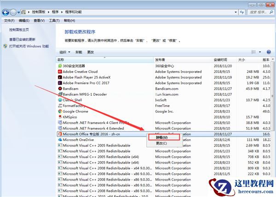
Task: Click the Microsoft Office 2016 icon
Action: pos(60,134)
